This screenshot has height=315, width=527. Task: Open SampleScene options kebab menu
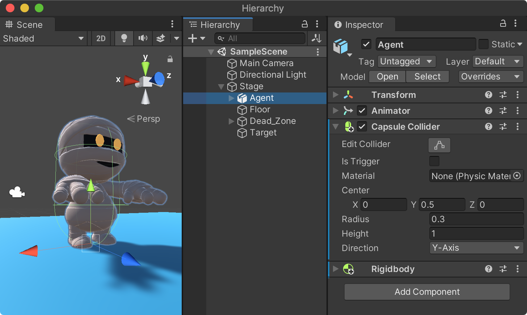point(318,52)
